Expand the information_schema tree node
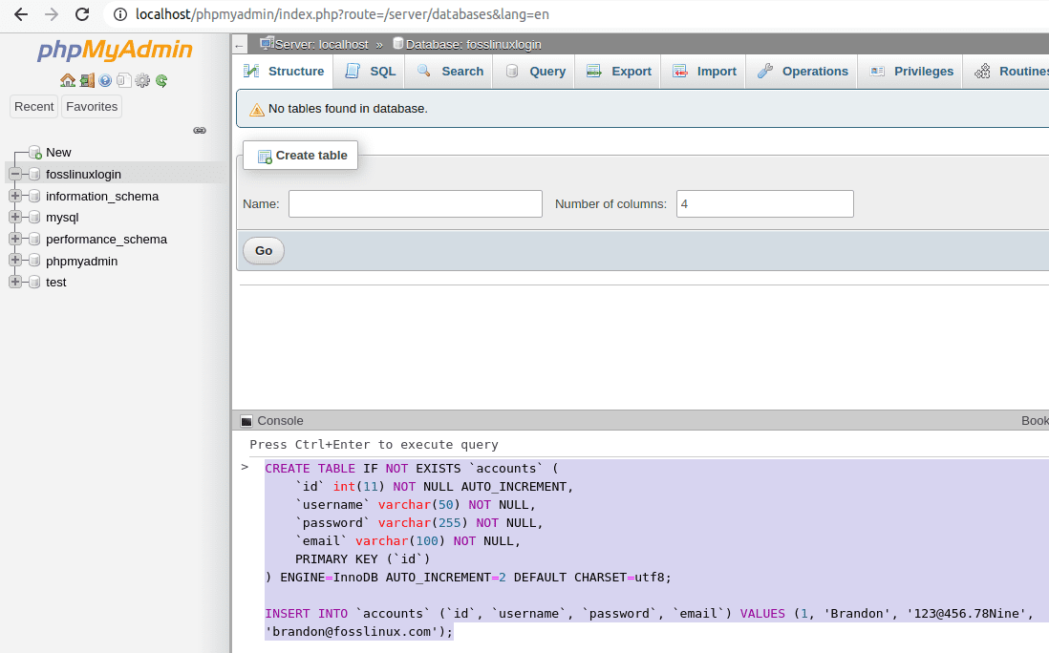This screenshot has height=653, width=1049. (14, 196)
